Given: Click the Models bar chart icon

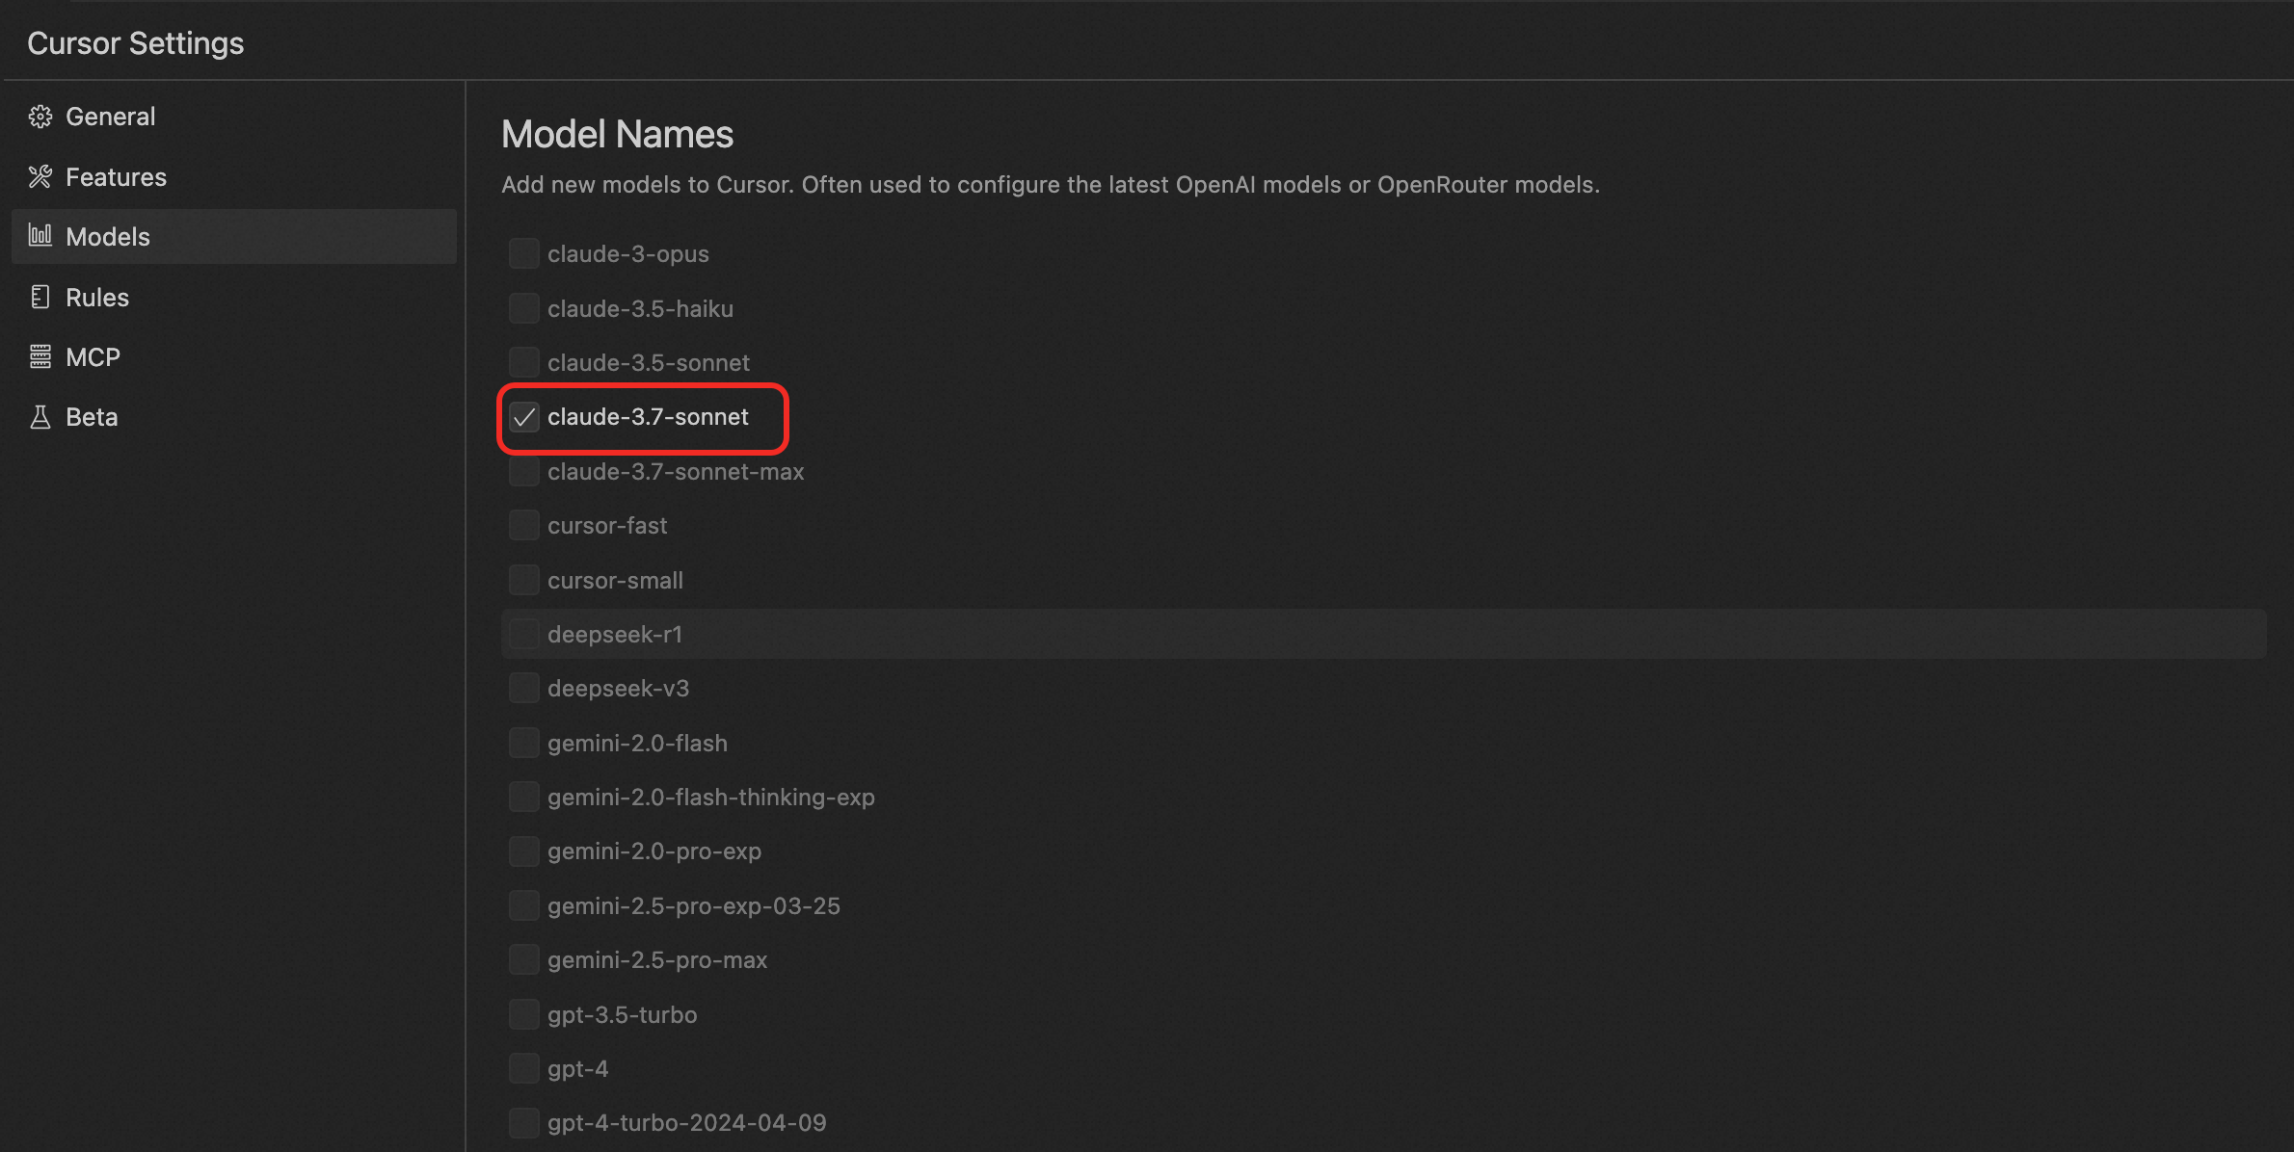Looking at the screenshot, I should (x=40, y=236).
